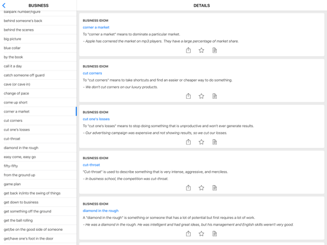Star the "cut corners" idiom

[201, 96]
